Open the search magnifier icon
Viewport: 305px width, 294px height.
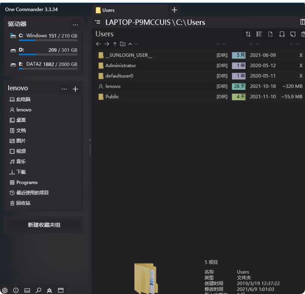coord(38,290)
